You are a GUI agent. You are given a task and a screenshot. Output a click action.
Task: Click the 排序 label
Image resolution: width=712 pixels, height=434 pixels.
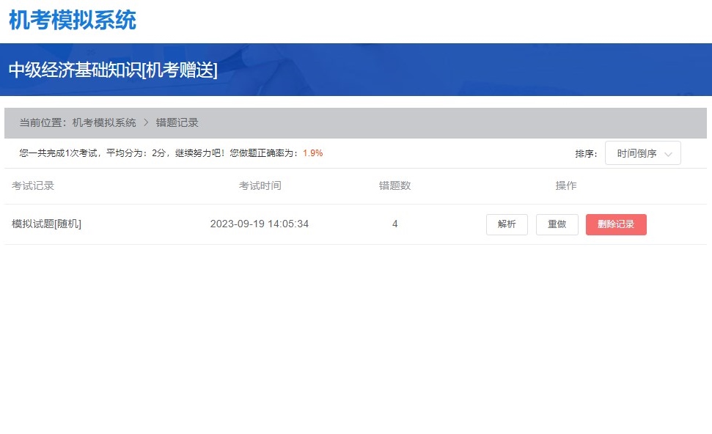(585, 154)
